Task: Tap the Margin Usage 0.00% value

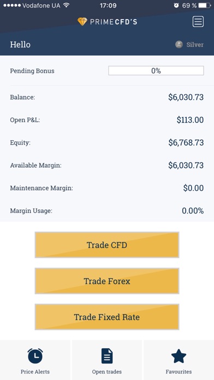Action: pos(193,211)
